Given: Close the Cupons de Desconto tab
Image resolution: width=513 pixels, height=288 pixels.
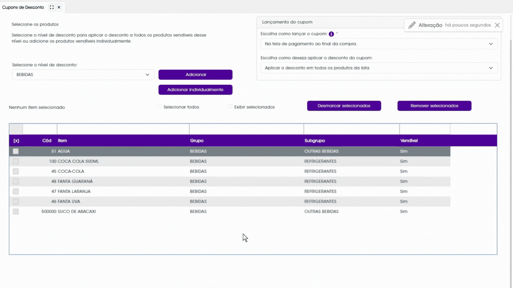Looking at the screenshot, I should 59,7.
